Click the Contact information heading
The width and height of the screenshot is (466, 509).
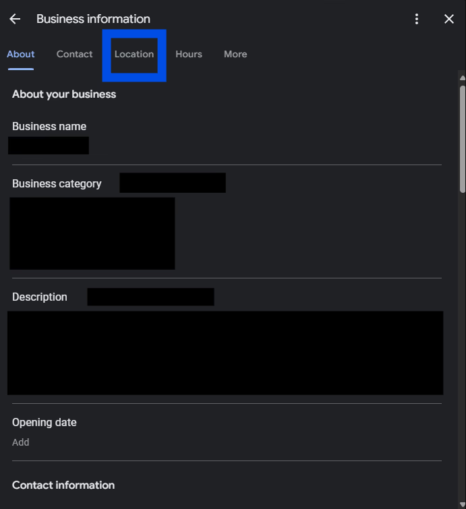[x=63, y=485]
